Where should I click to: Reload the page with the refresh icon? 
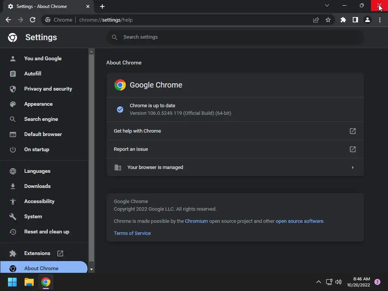click(x=33, y=20)
